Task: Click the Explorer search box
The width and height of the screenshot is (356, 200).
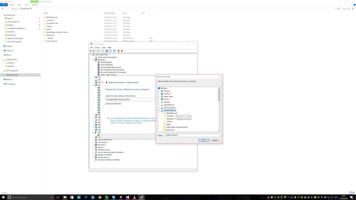Action: click(348, 9)
